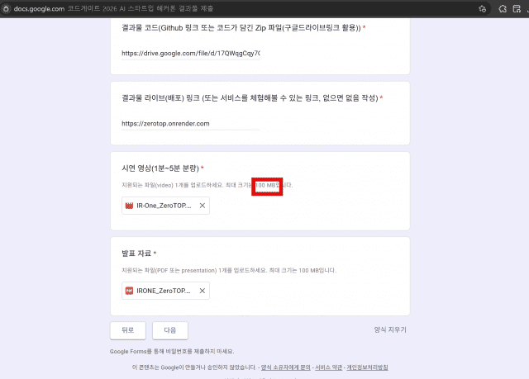Click the 다음 next button
The width and height of the screenshot is (529, 379).
click(x=170, y=330)
